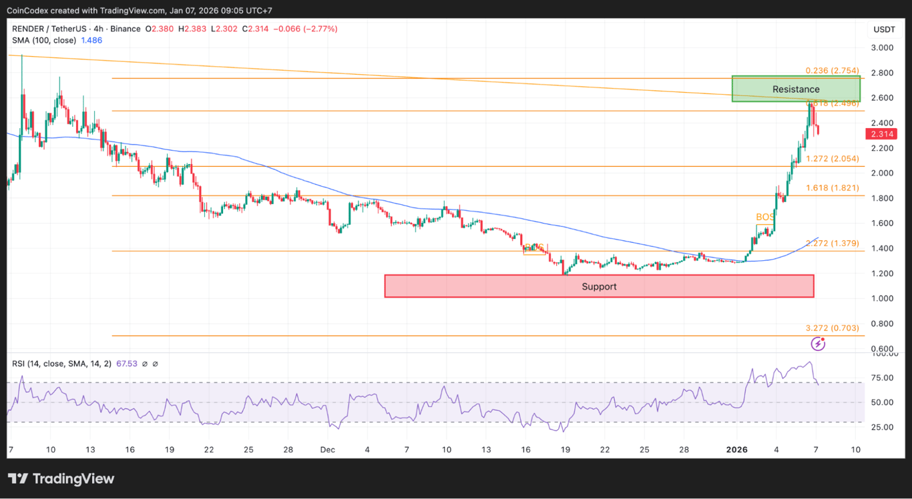Click the lightning bolt quick-trade icon
The image size is (912, 499).
pyautogui.click(x=818, y=343)
